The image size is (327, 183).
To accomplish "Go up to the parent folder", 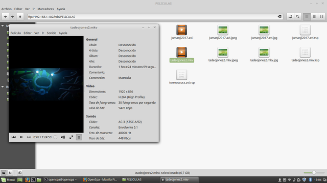I will 20,17.
